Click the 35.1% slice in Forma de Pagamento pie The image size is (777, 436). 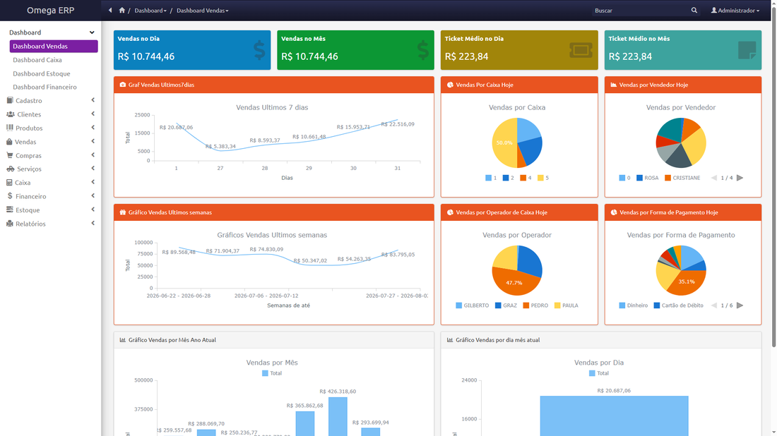pos(687,281)
